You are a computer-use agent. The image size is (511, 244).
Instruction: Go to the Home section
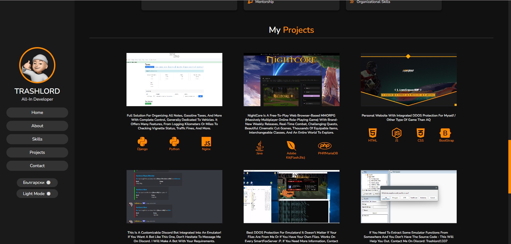click(37, 113)
